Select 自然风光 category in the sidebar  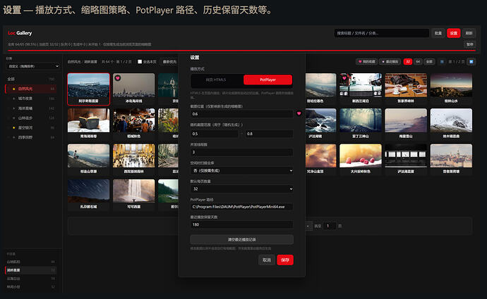pos(30,89)
